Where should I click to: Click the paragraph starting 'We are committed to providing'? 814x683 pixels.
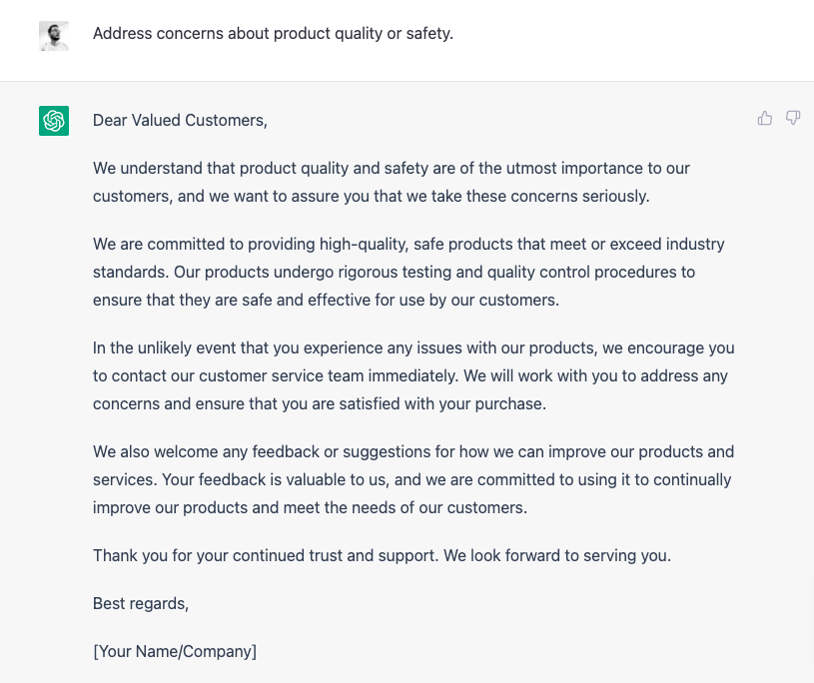408,272
